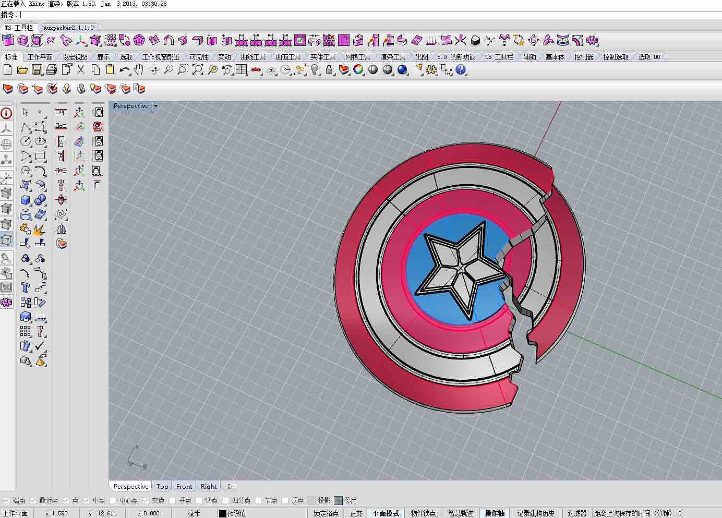Click the Save file icon
This screenshot has width=722, height=518.
[x=37, y=69]
